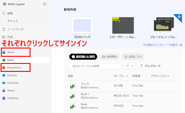Focus the 自分のファイルを検索 search field
Viewport: 185px width, 113px height.
tap(95, 66)
